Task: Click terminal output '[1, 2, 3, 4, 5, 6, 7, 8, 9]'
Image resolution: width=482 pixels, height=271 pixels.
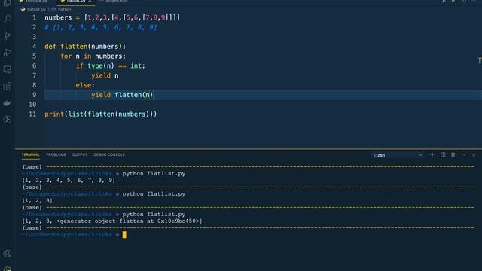Action: click(69, 181)
